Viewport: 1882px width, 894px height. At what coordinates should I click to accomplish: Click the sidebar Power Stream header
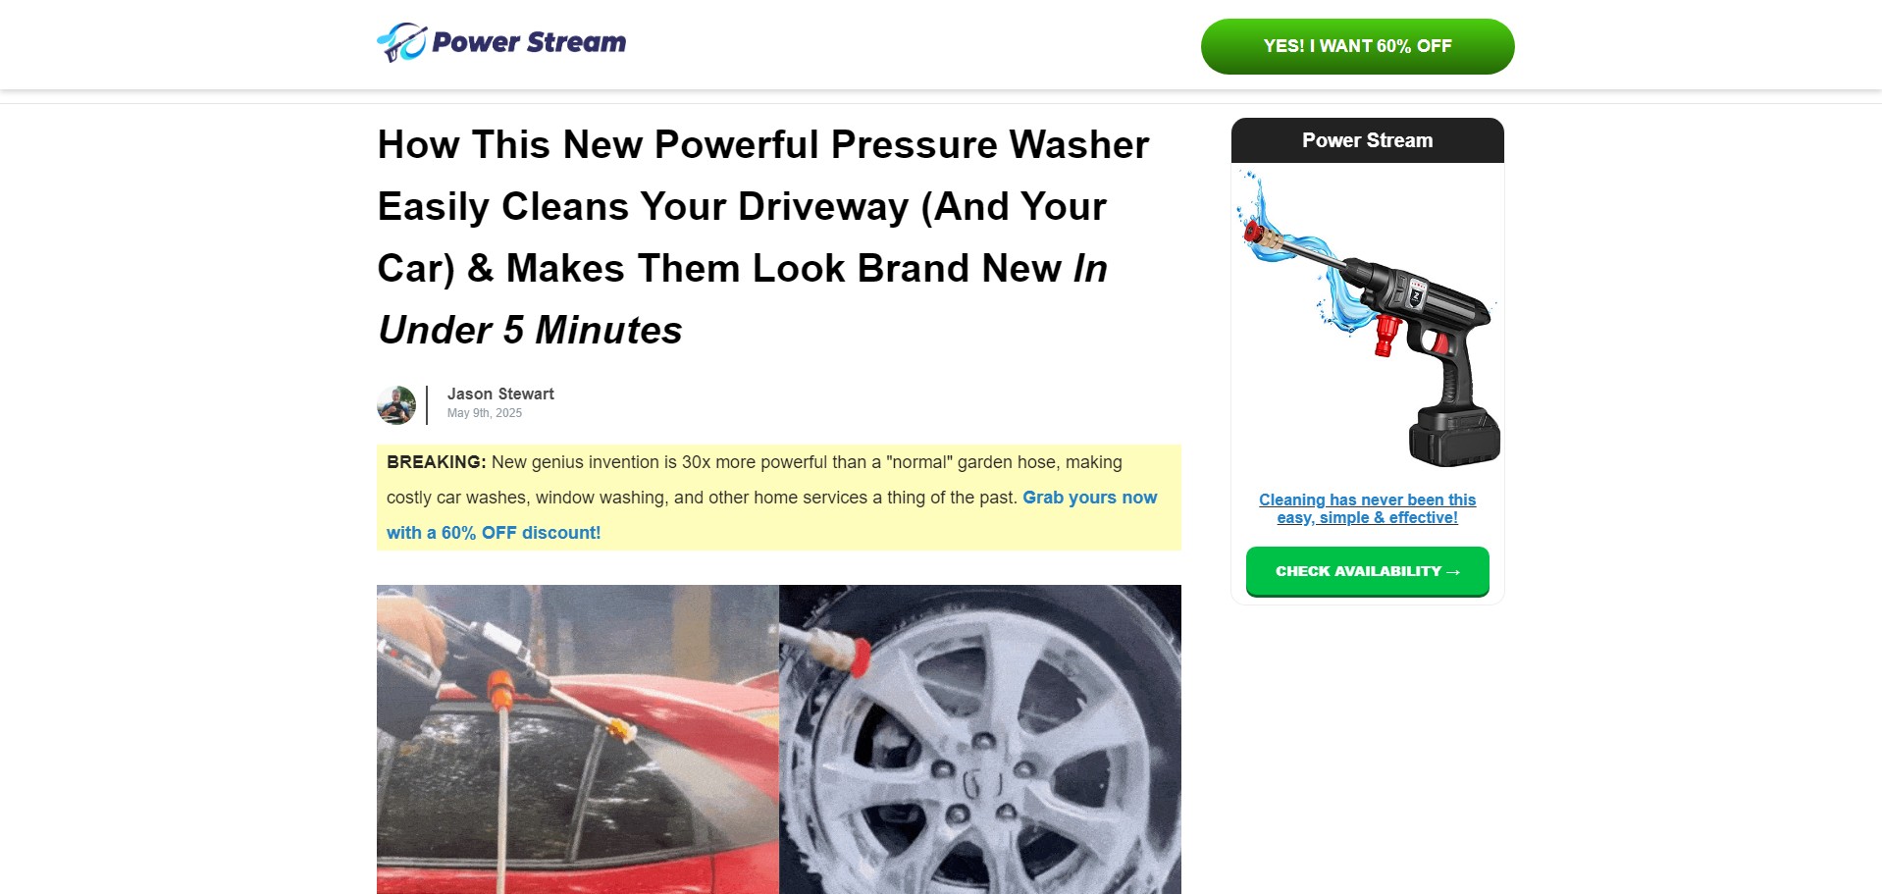pos(1367,140)
